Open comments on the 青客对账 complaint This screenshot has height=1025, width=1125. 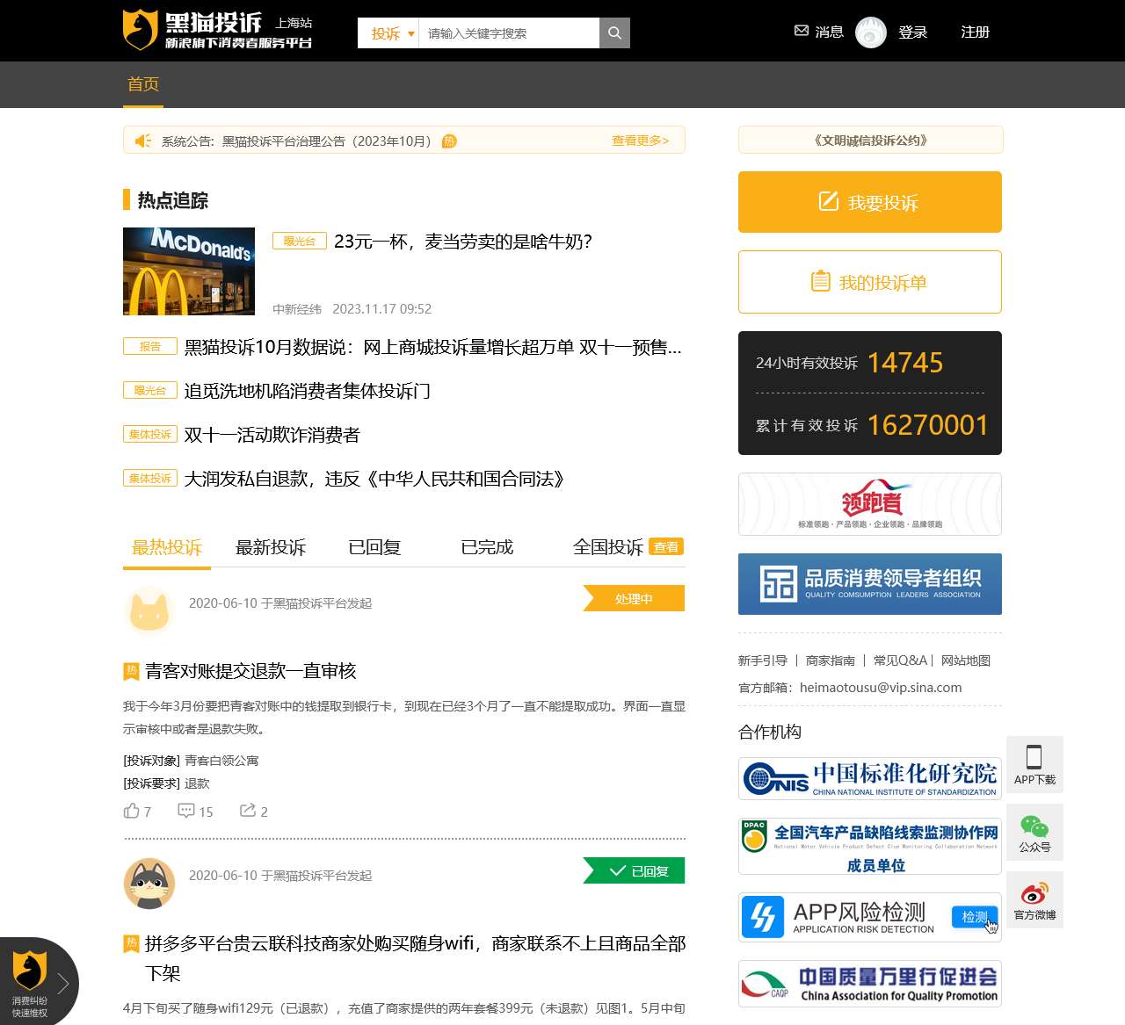186,811
